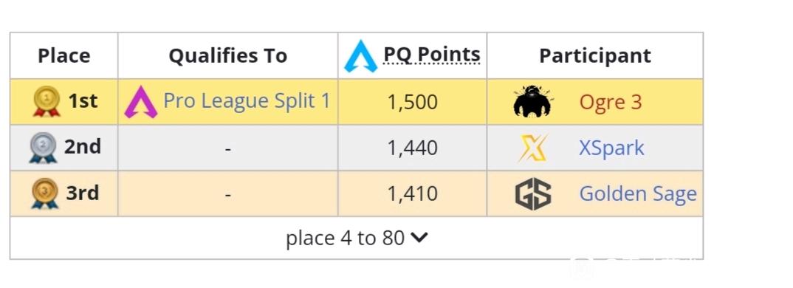Select the 1,440 points cell
Image resolution: width=793 pixels, height=288 pixels.
tap(413, 148)
